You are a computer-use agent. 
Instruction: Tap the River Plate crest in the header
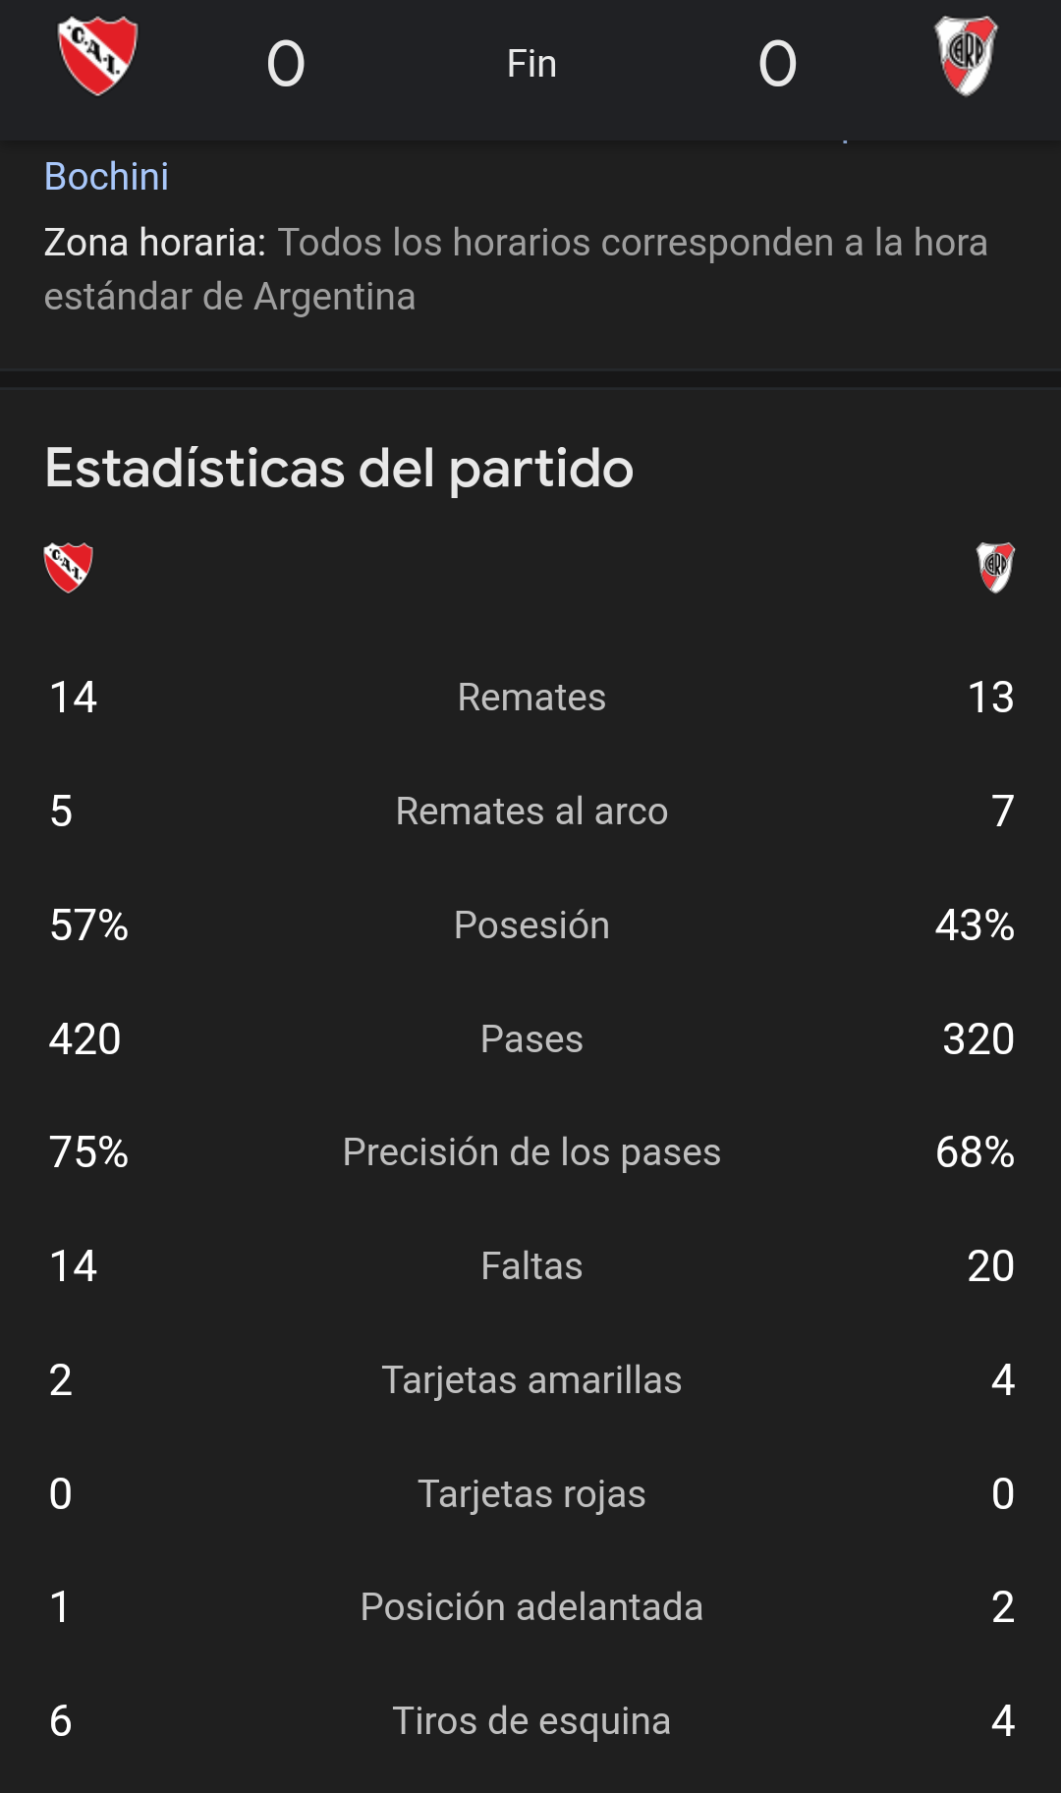[x=966, y=57]
